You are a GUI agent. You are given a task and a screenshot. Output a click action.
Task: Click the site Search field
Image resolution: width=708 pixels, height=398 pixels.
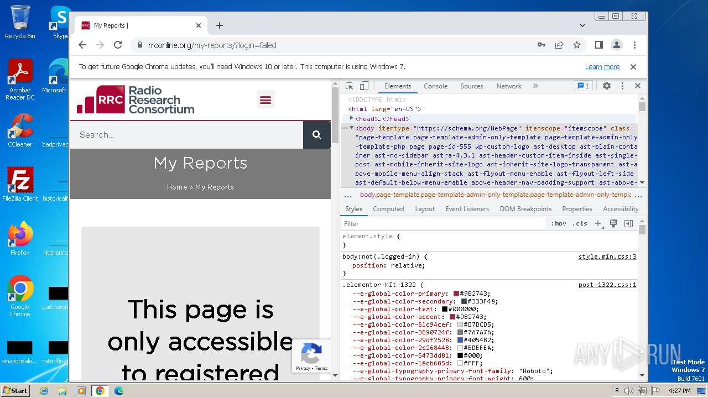pos(186,135)
